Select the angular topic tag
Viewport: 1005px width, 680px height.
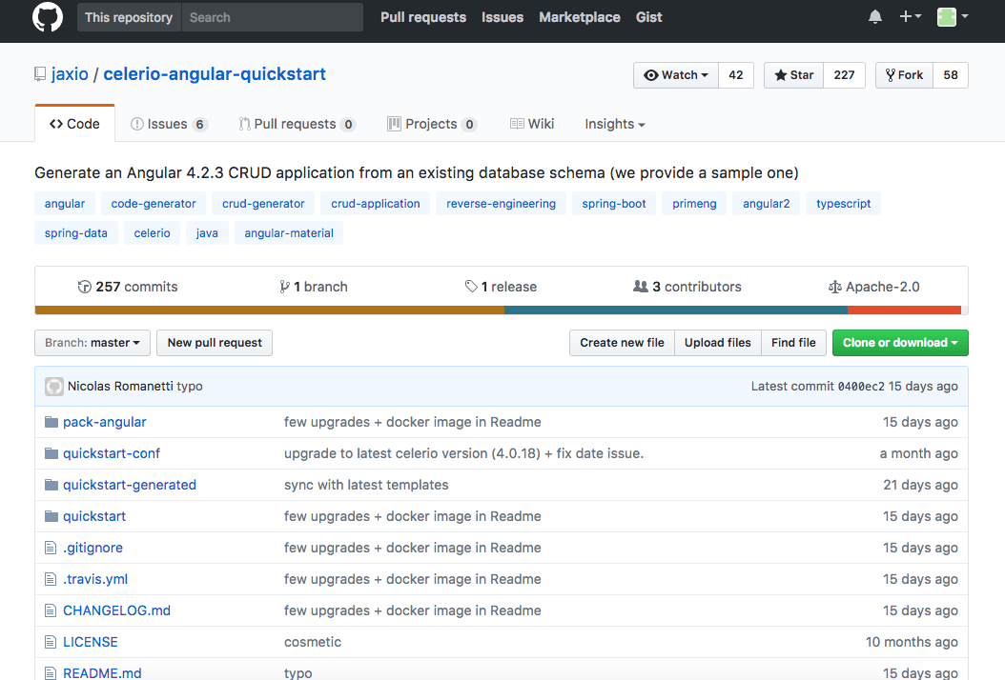65,204
